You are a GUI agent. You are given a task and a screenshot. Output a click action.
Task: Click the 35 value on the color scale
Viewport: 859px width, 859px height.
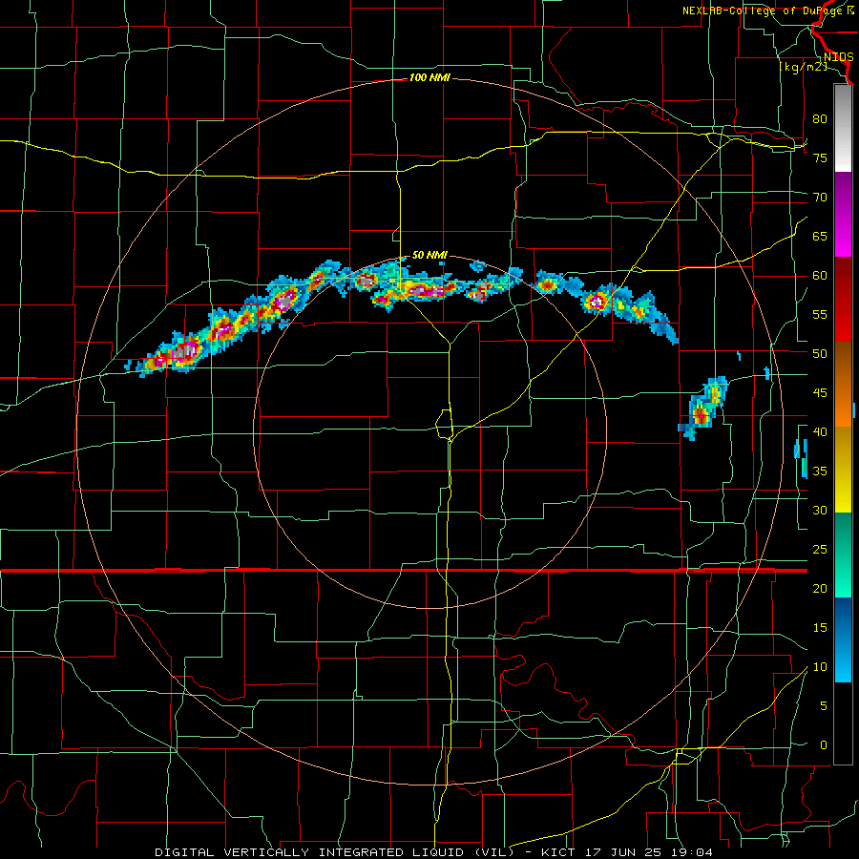click(x=820, y=471)
